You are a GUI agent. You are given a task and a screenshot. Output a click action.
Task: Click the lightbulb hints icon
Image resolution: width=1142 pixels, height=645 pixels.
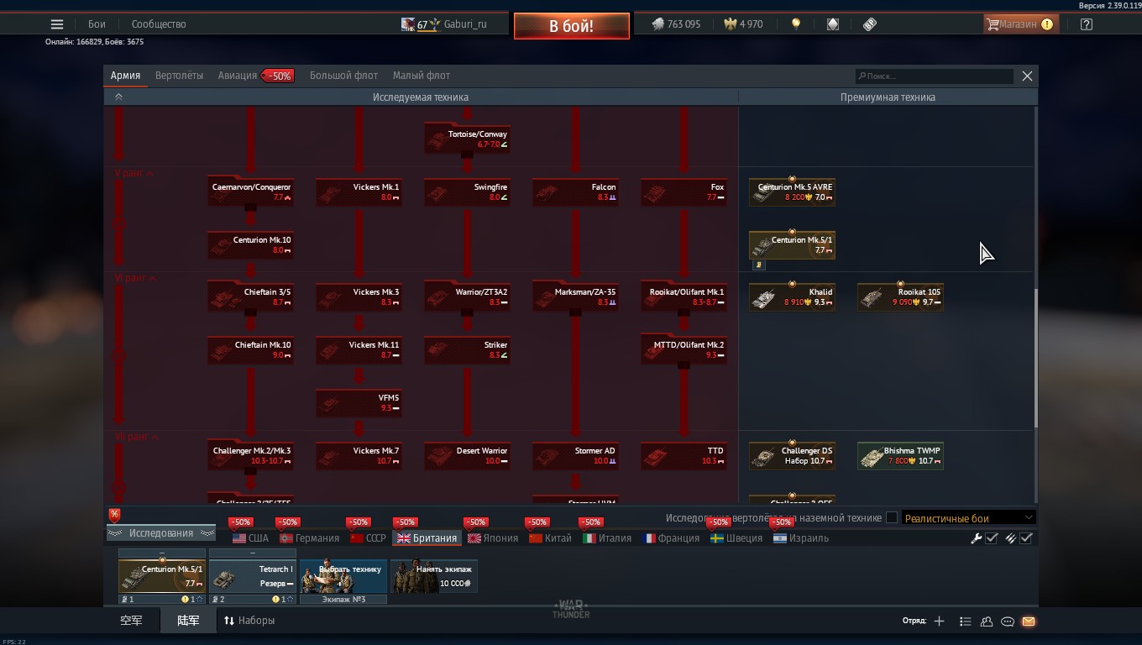[x=796, y=24]
